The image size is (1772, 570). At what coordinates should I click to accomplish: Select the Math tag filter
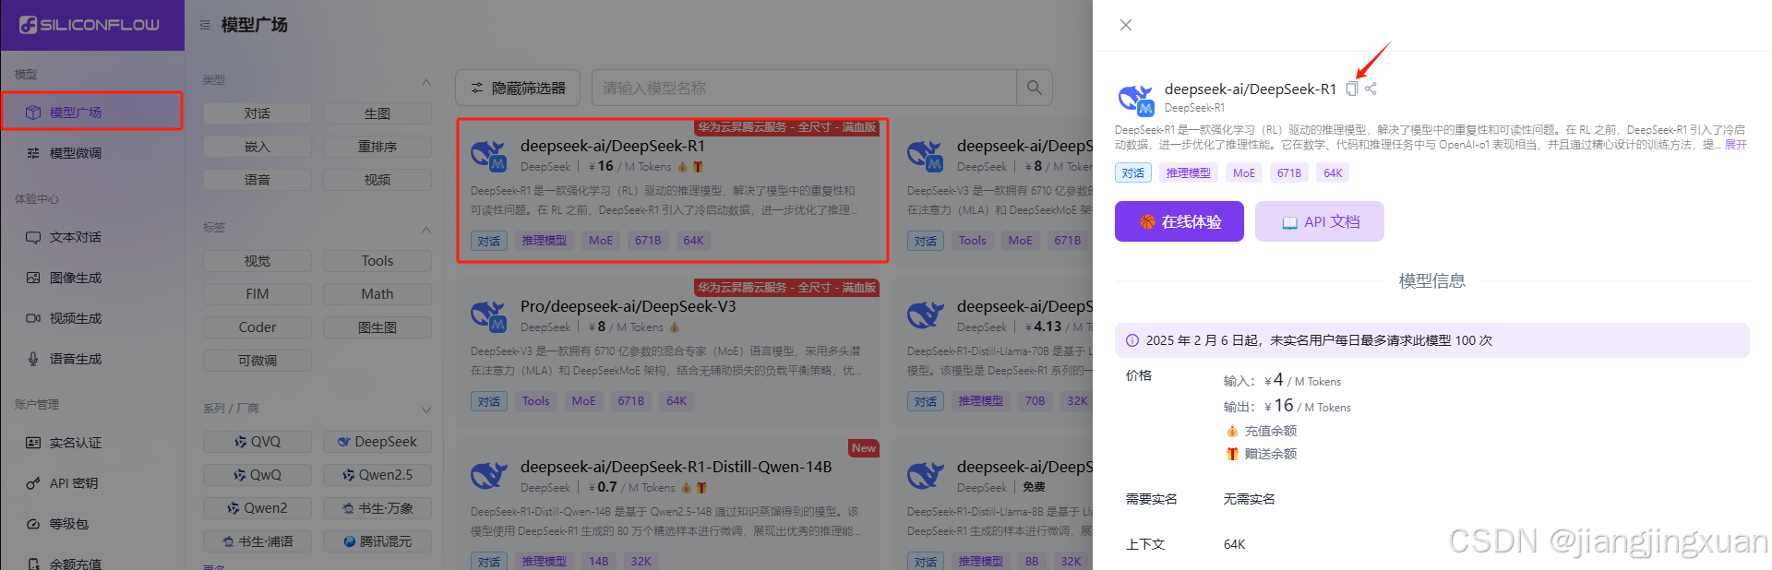[x=377, y=294]
